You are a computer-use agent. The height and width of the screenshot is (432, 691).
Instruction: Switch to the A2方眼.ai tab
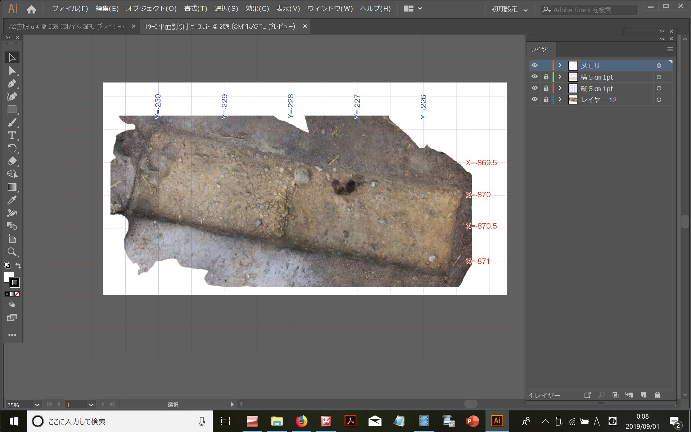tap(67, 27)
